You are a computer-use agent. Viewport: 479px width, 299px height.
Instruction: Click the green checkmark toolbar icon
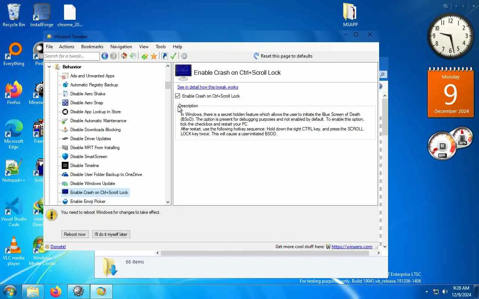click(x=173, y=56)
